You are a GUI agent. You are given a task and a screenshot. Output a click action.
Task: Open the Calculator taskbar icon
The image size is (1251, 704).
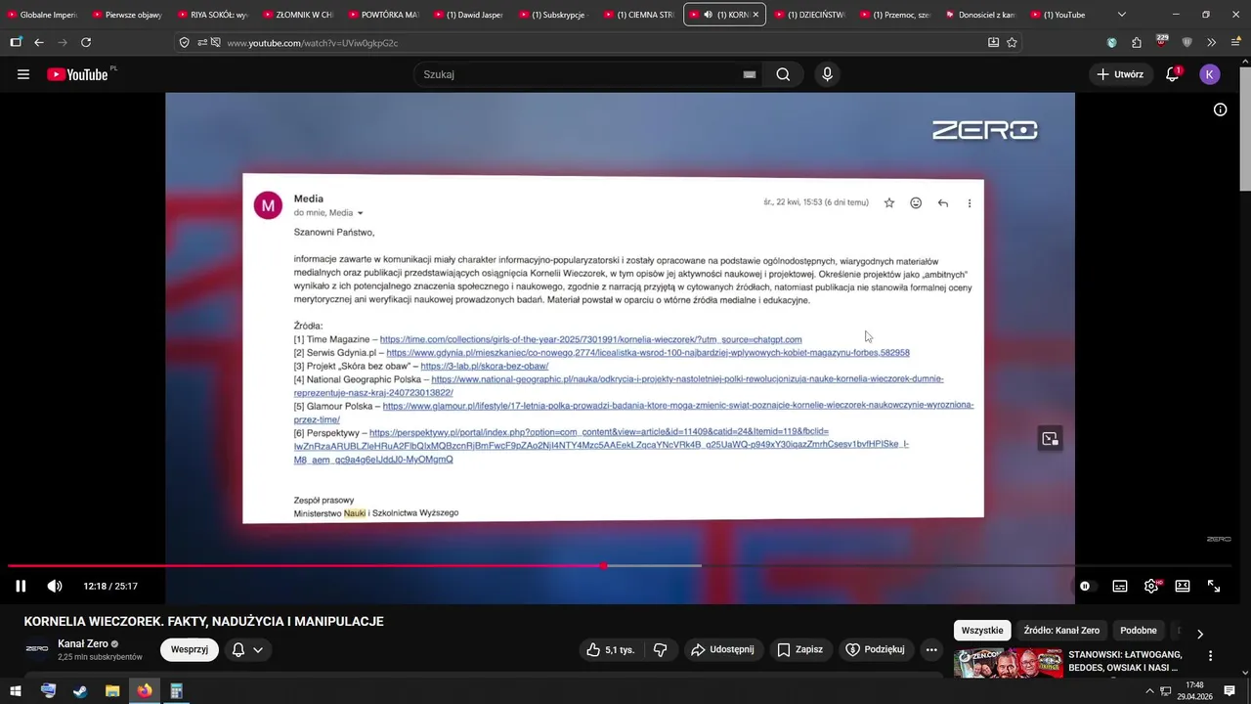pos(176,691)
